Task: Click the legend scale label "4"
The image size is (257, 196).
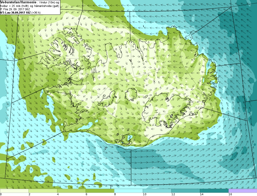Action: pyautogui.click(x=58, y=194)
